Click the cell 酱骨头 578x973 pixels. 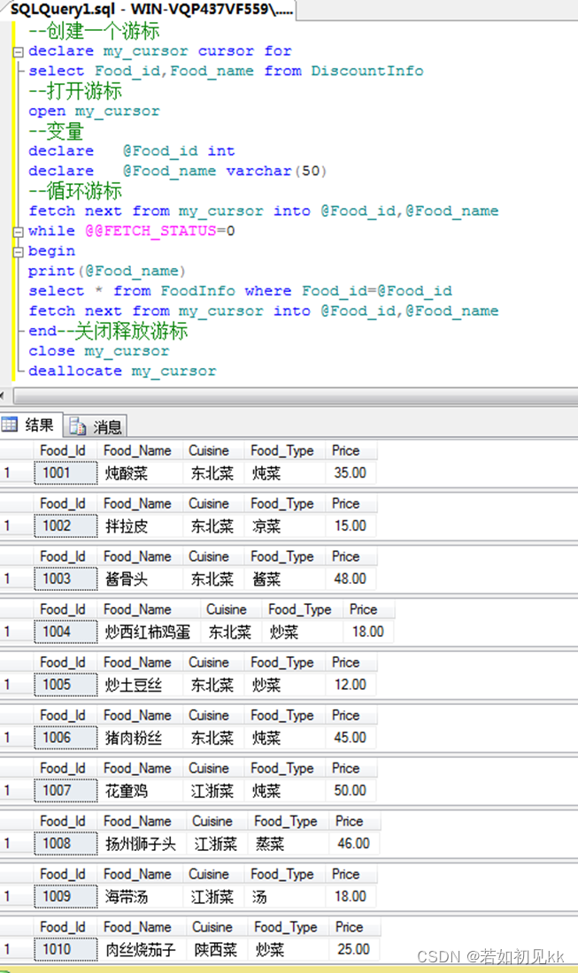tap(141, 578)
